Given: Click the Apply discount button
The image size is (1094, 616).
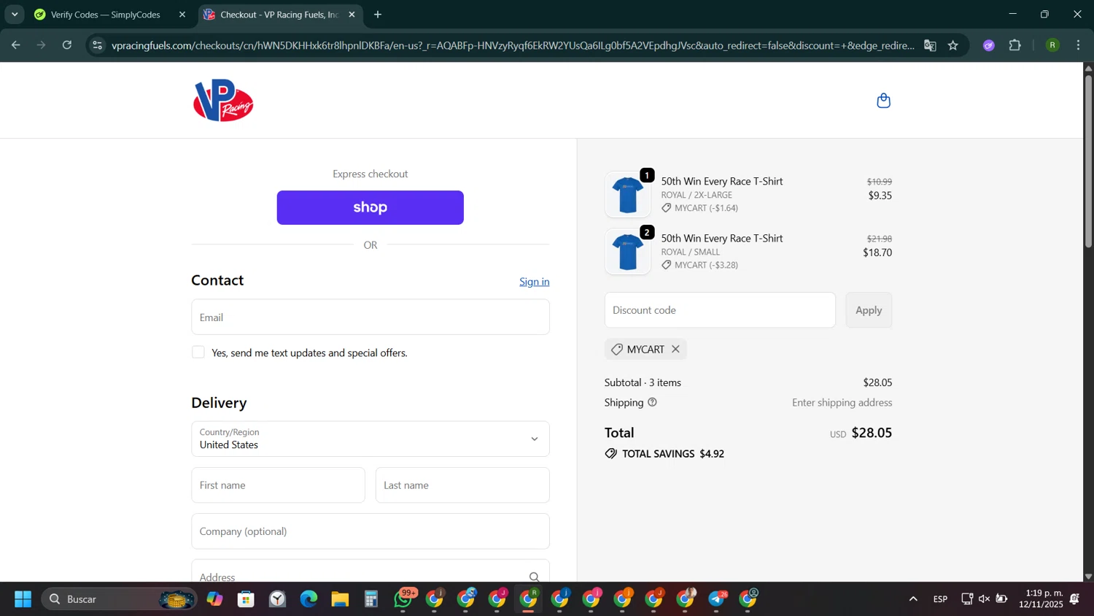Looking at the screenshot, I should click(869, 310).
